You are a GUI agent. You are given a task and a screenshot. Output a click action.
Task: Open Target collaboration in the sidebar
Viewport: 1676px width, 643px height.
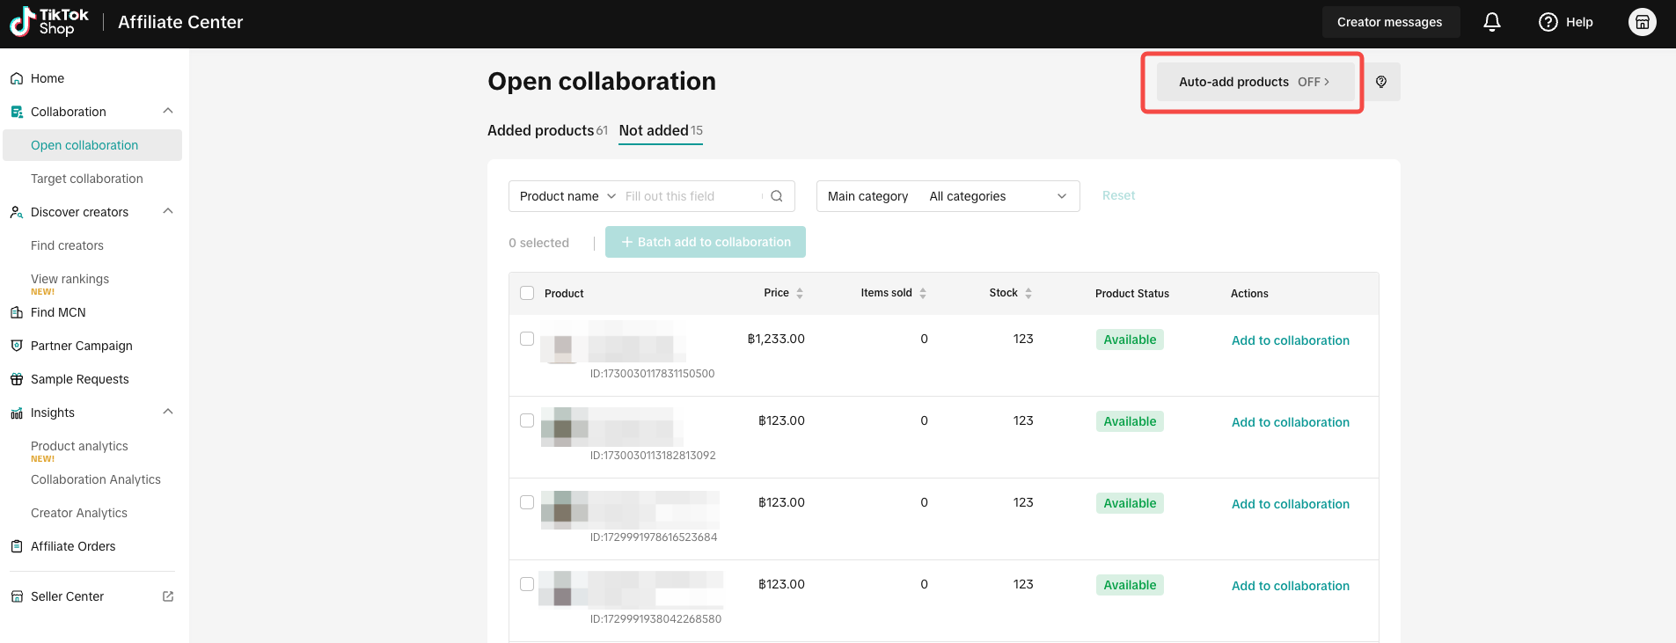(87, 179)
